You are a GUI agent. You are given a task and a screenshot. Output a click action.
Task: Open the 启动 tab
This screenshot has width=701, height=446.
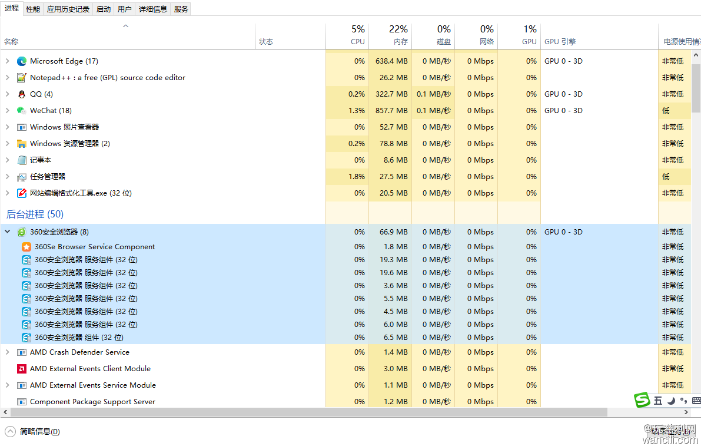tap(104, 9)
